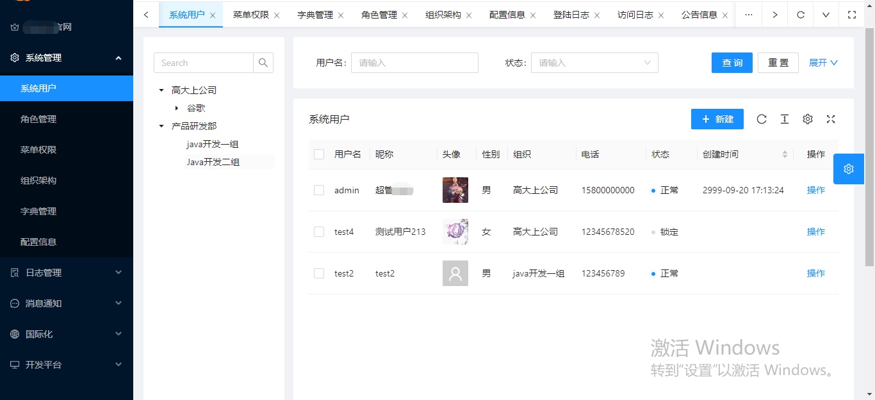The width and height of the screenshot is (875, 400).
Task: Collapse the 高大上公司 tree node
Action: [161, 90]
